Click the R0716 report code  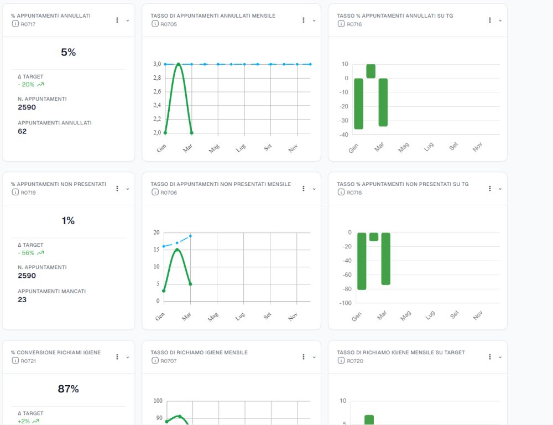pos(354,24)
